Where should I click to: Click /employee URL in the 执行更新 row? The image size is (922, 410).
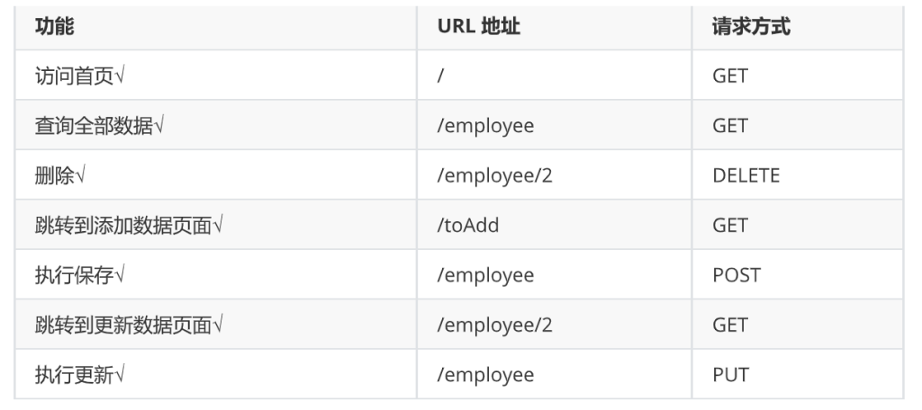485,374
